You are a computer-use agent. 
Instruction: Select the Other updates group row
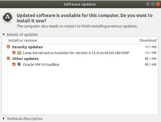click(x=80, y=59)
